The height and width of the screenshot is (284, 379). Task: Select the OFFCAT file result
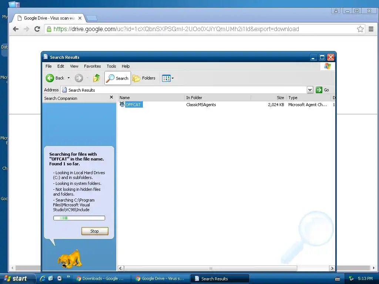[133, 105]
